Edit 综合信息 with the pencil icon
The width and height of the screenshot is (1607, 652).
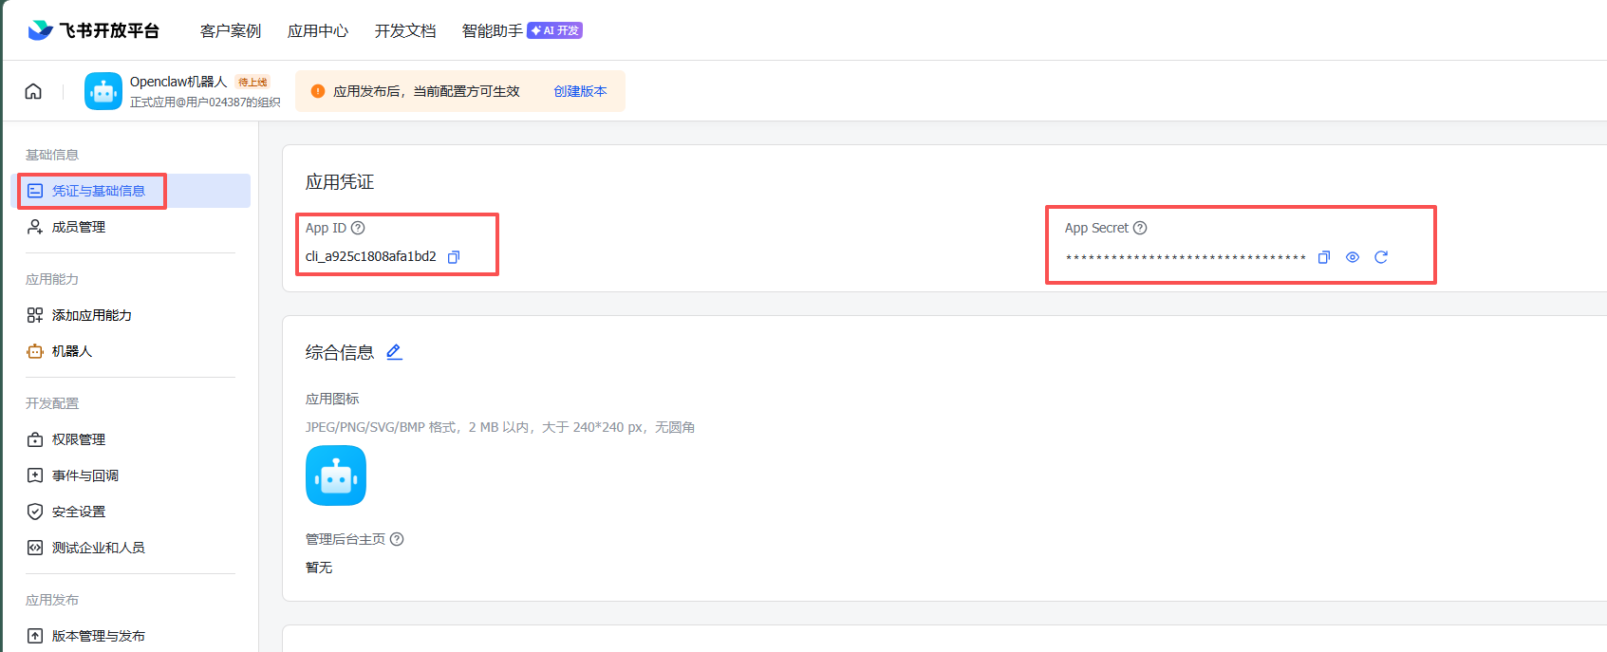point(395,352)
